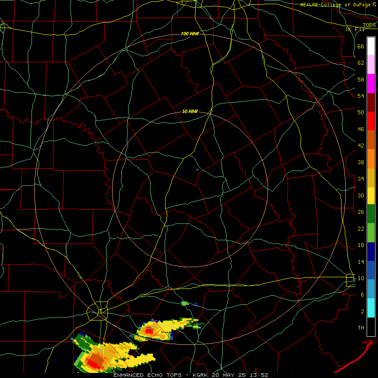
Task: Click the KGRK station identifier
Action: pos(201,375)
